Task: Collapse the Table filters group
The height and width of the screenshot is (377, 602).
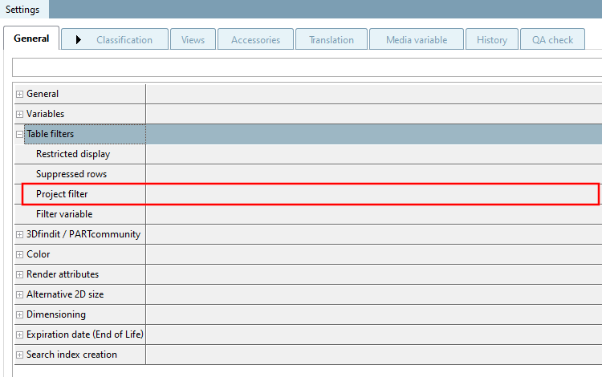Action: (19, 134)
